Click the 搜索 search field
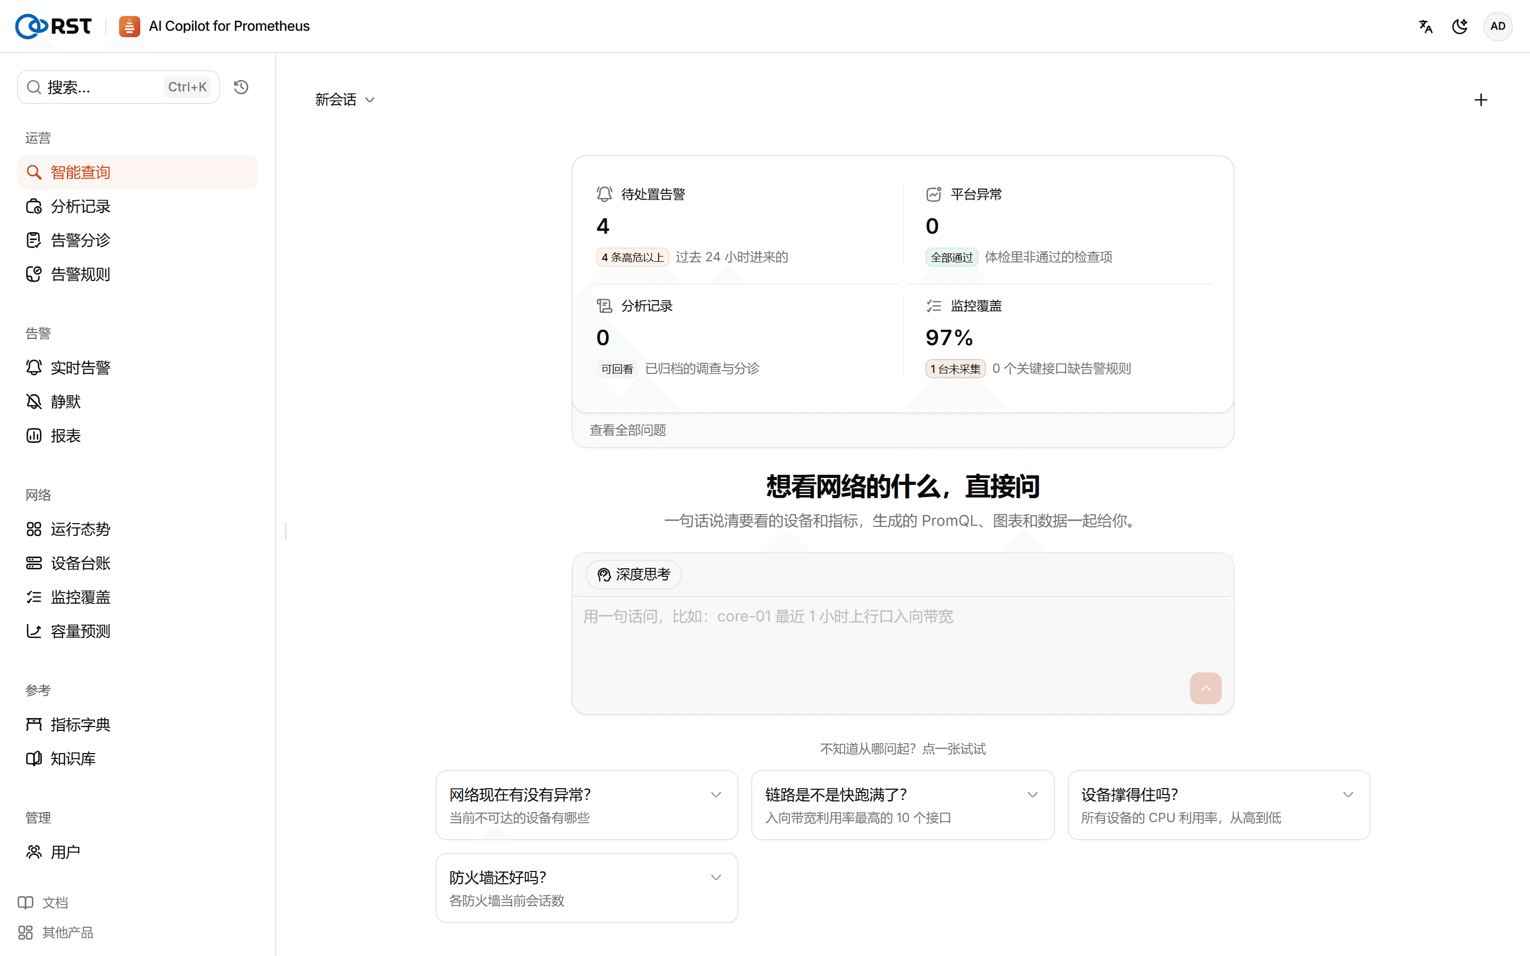The image size is (1530, 956). point(118,87)
